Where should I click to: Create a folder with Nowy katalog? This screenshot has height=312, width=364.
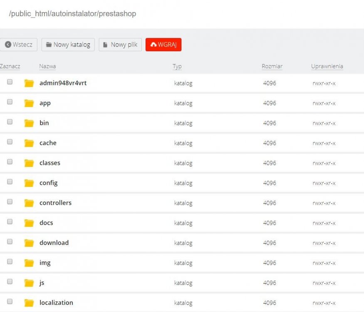click(68, 45)
